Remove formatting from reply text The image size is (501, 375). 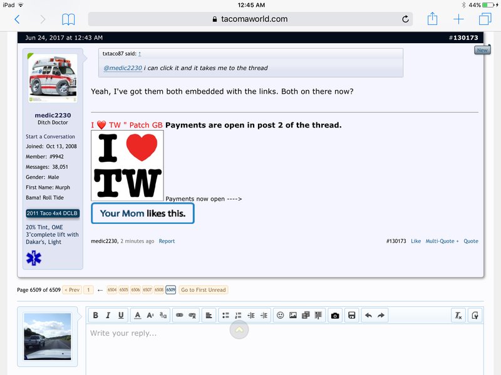pyautogui.click(x=458, y=316)
